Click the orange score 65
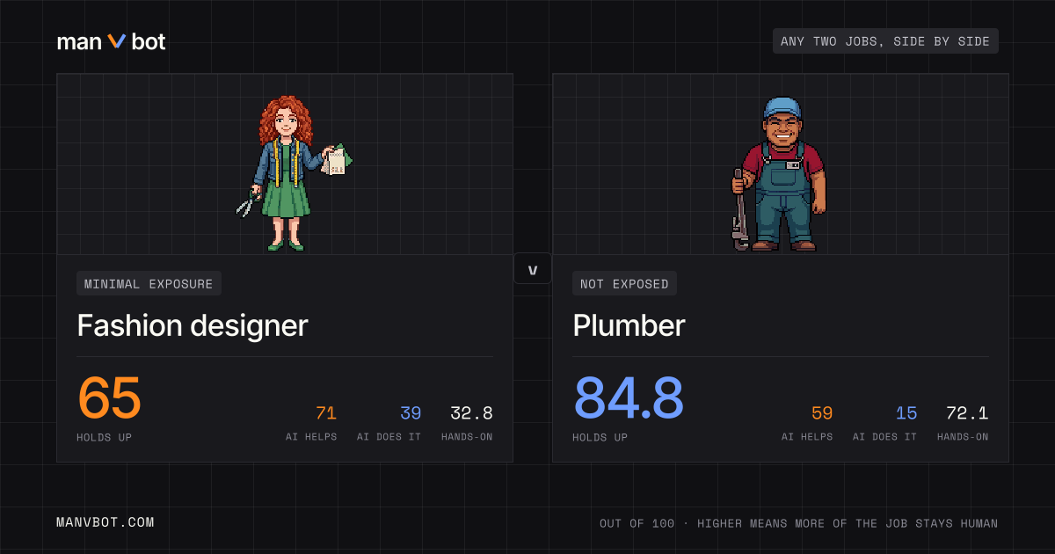This screenshot has width=1055, height=554. point(109,398)
